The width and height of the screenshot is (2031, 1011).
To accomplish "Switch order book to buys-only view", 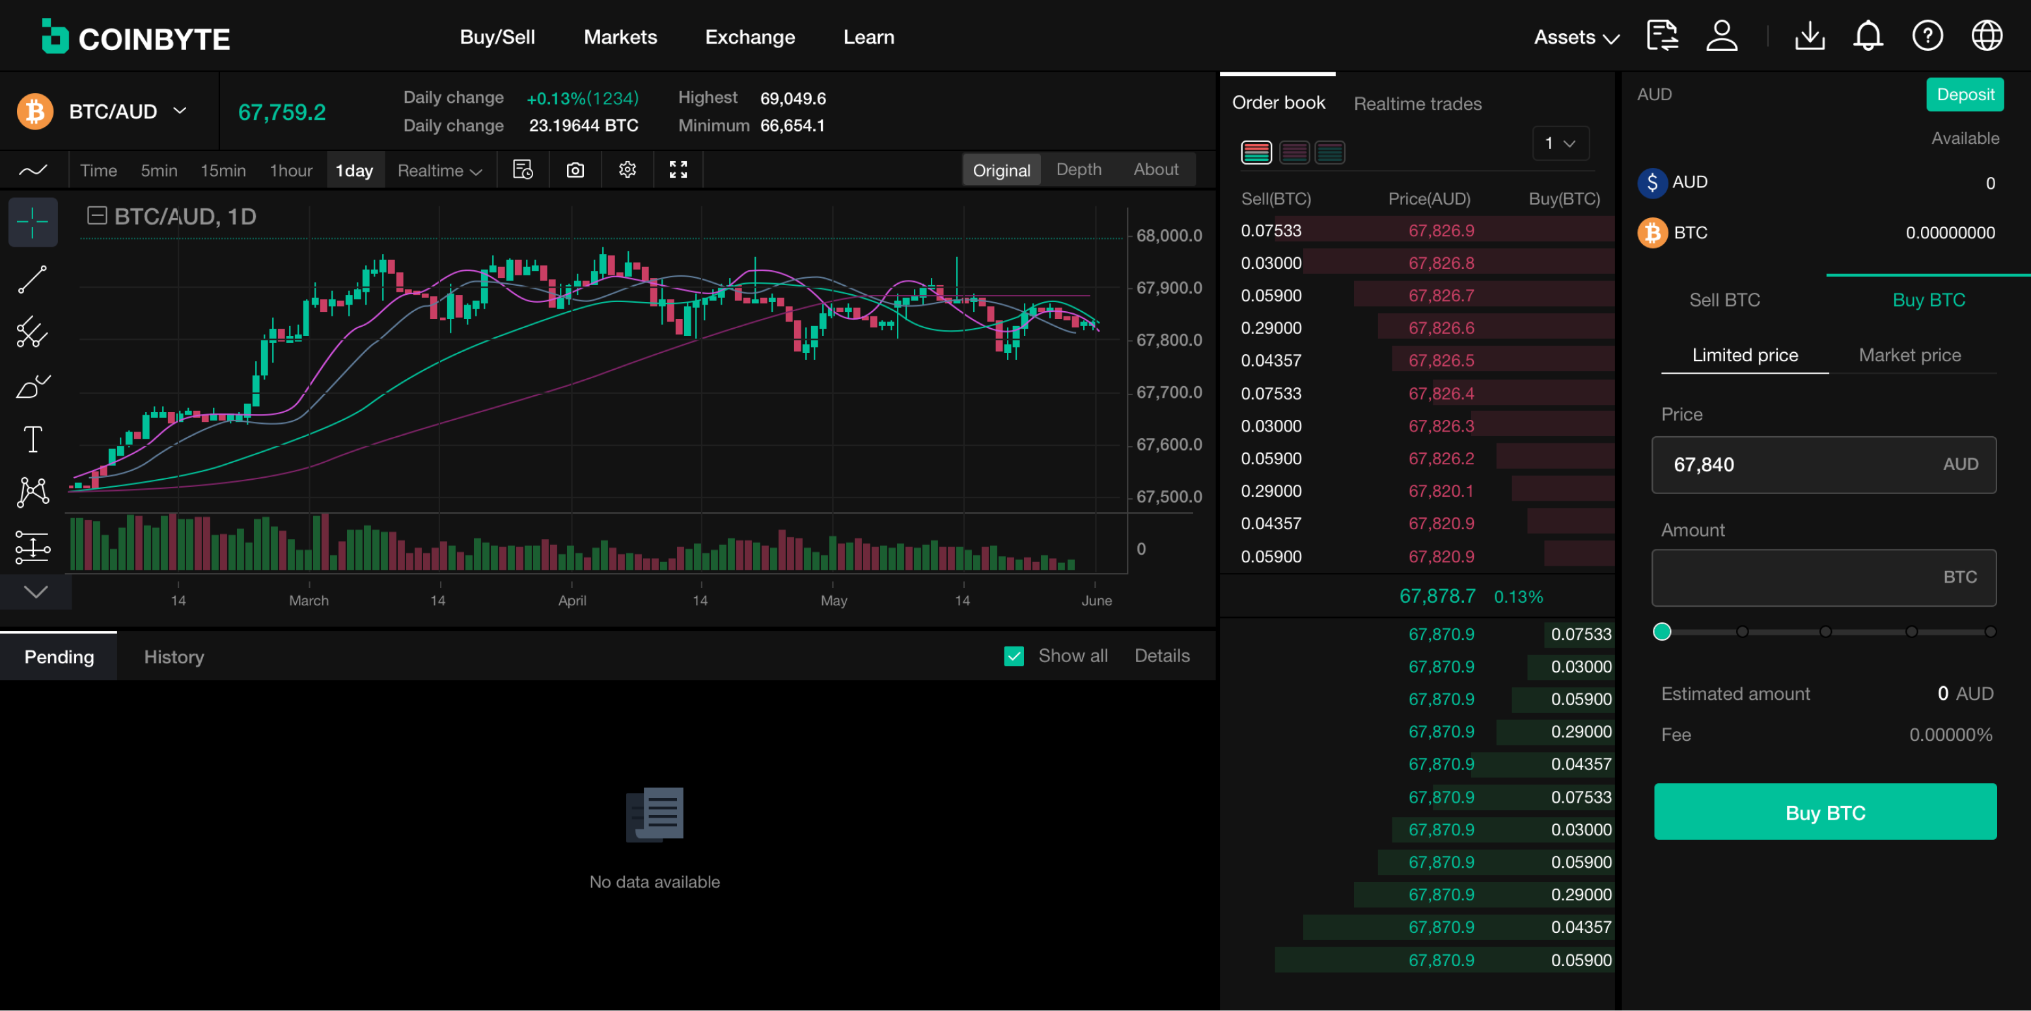I will pos(1330,152).
